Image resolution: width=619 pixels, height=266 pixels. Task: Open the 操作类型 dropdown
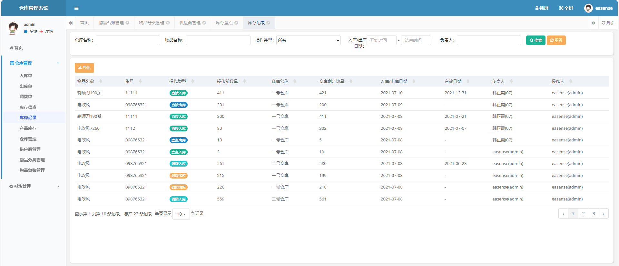[x=308, y=40]
